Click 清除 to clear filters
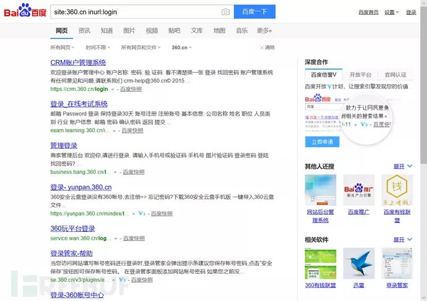Viewport: 427px width, 301px height. [267, 48]
